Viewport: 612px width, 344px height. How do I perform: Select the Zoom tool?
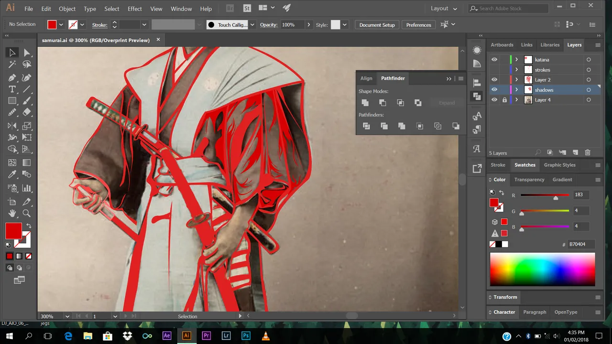pos(27,214)
